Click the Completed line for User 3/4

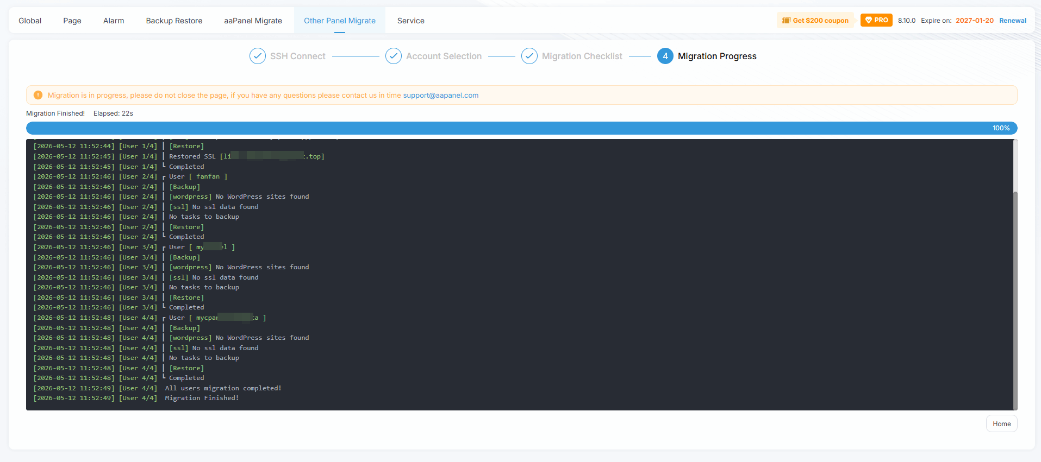(x=119, y=307)
